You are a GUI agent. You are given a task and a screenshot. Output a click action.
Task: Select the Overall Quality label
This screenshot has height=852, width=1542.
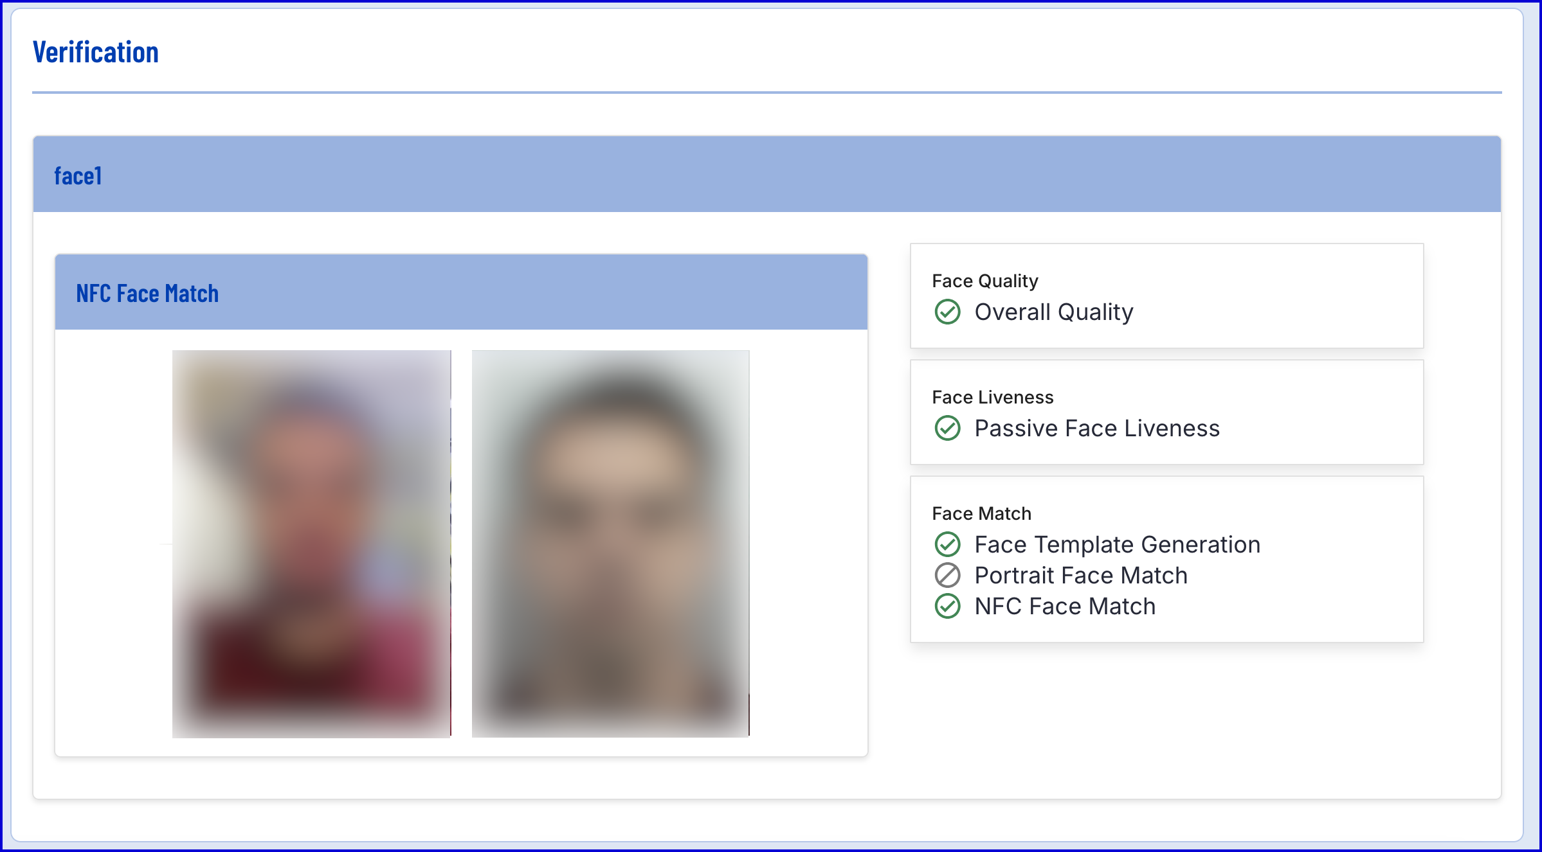pos(1054,312)
